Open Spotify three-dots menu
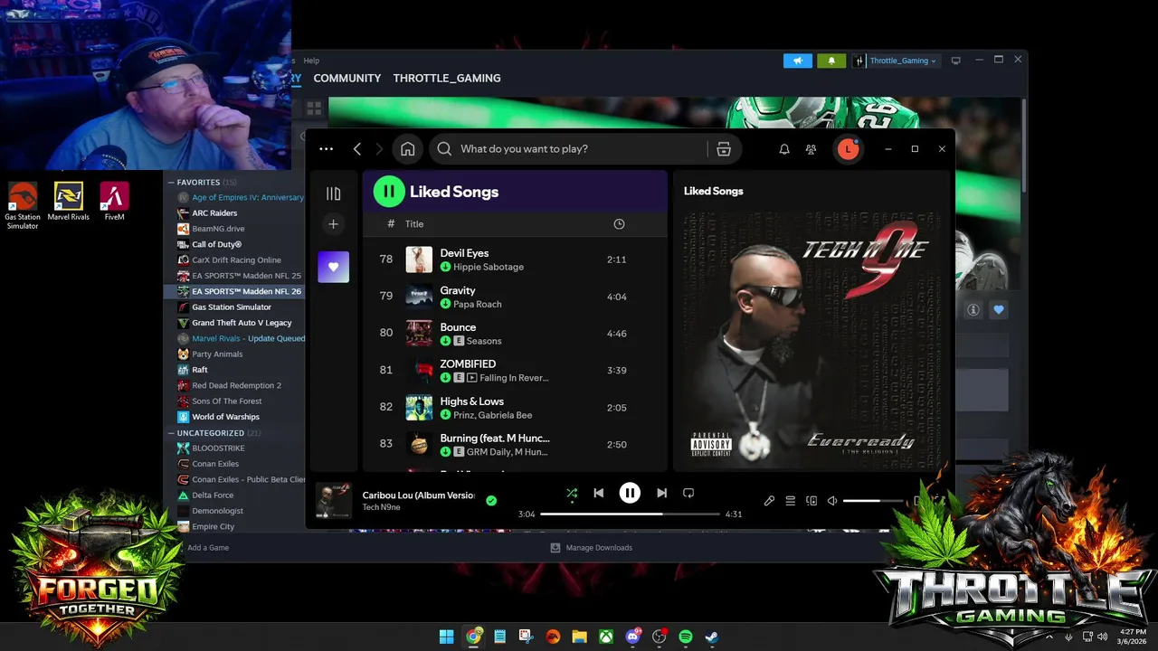The height and width of the screenshot is (651, 1158). pos(327,149)
